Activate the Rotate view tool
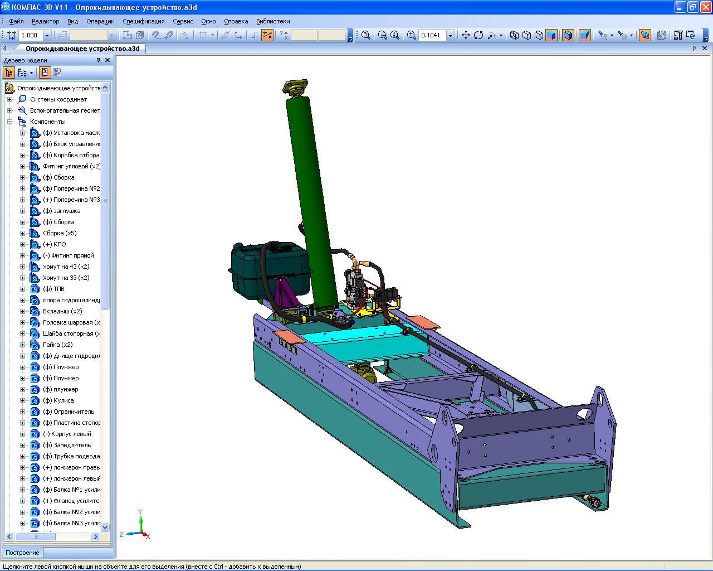Image resolution: width=713 pixels, height=571 pixels. pos(478,35)
